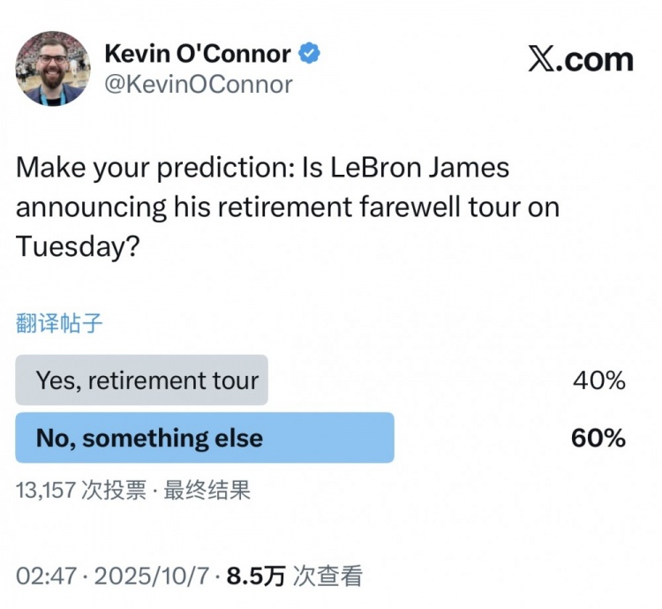
Task: Open the Kevin O'Connor display name
Action: coord(197,54)
